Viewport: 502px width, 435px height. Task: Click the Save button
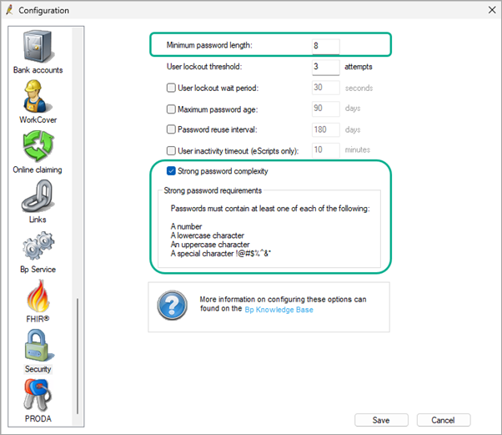point(381,420)
